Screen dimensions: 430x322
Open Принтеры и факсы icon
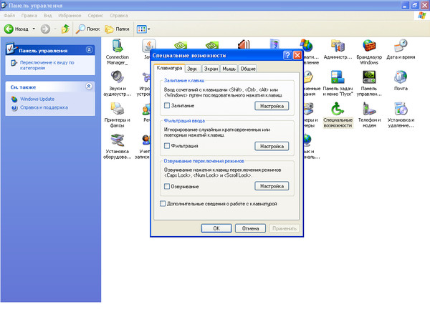click(118, 114)
